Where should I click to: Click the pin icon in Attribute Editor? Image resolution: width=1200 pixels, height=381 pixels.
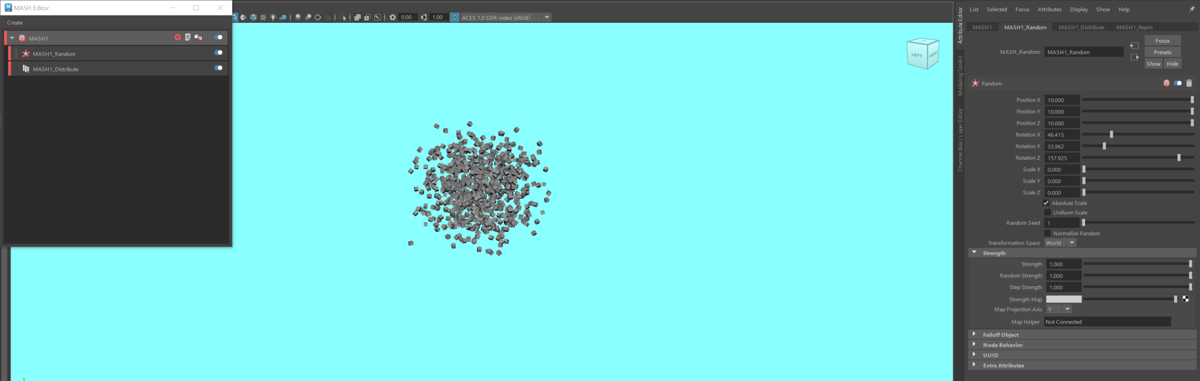tap(1191, 9)
